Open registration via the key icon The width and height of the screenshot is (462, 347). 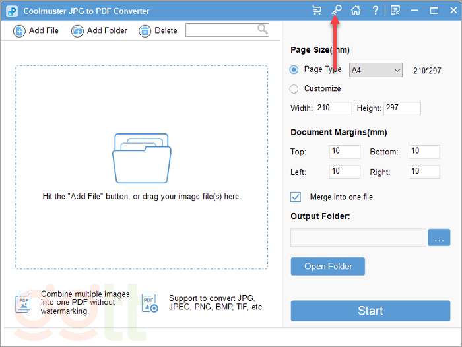click(x=336, y=10)
